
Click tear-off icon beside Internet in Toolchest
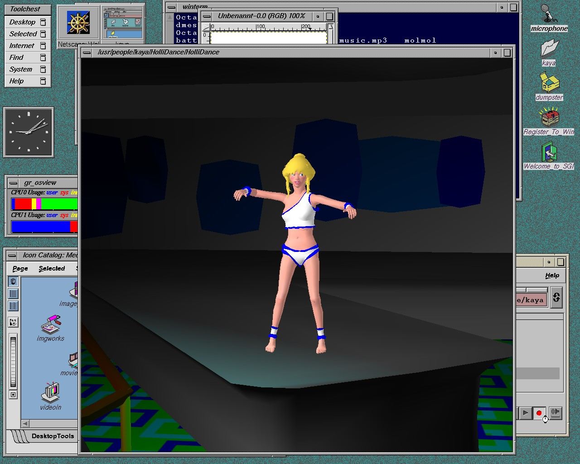[x=43, y=45]
